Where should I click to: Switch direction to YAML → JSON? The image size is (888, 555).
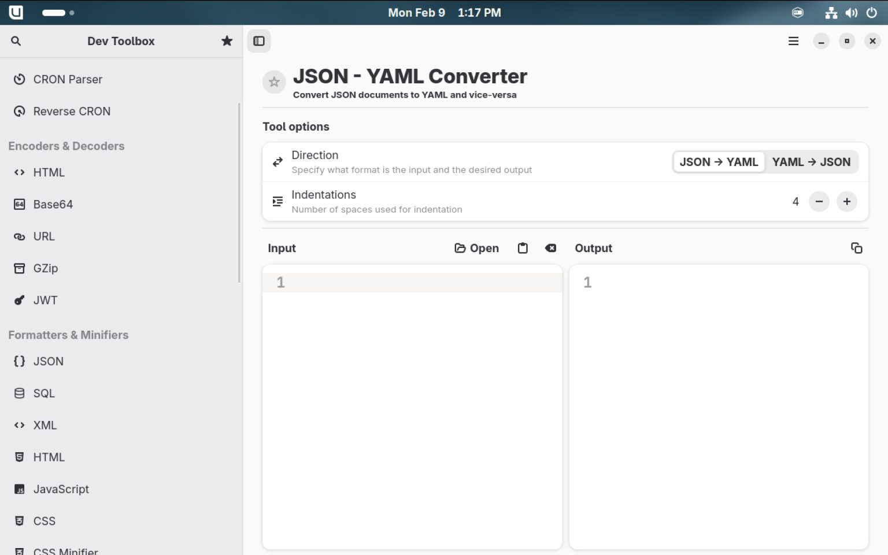tap(811, 162)
